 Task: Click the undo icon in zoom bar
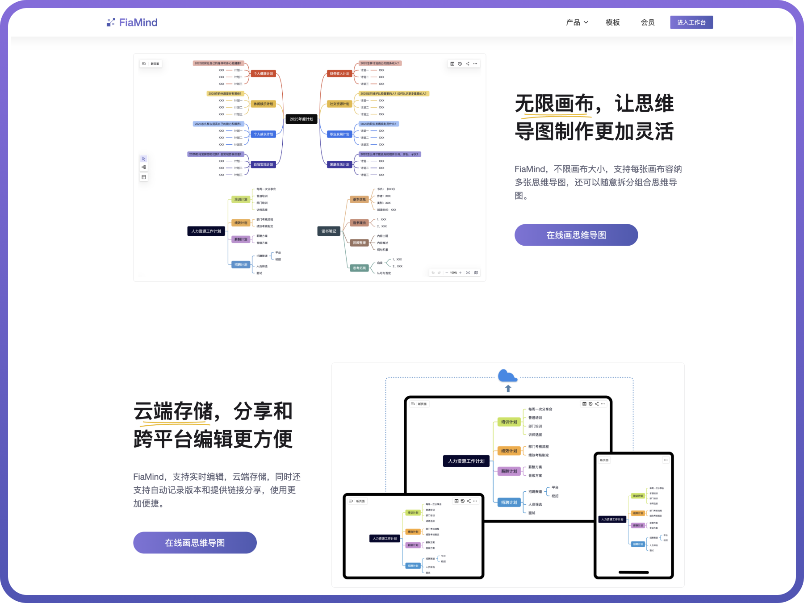[433, 272]
